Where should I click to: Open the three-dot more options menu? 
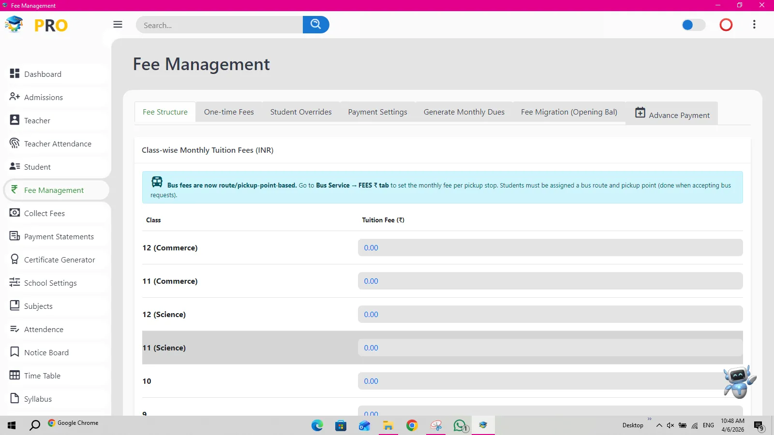pos(754,24)
